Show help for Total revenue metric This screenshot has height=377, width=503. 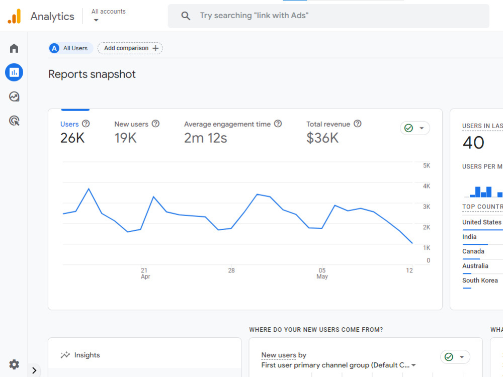coord(358,124)
